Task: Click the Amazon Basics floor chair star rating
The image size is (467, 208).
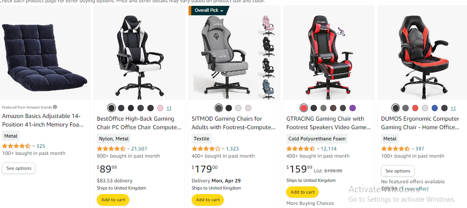Action: coord(16,146)
